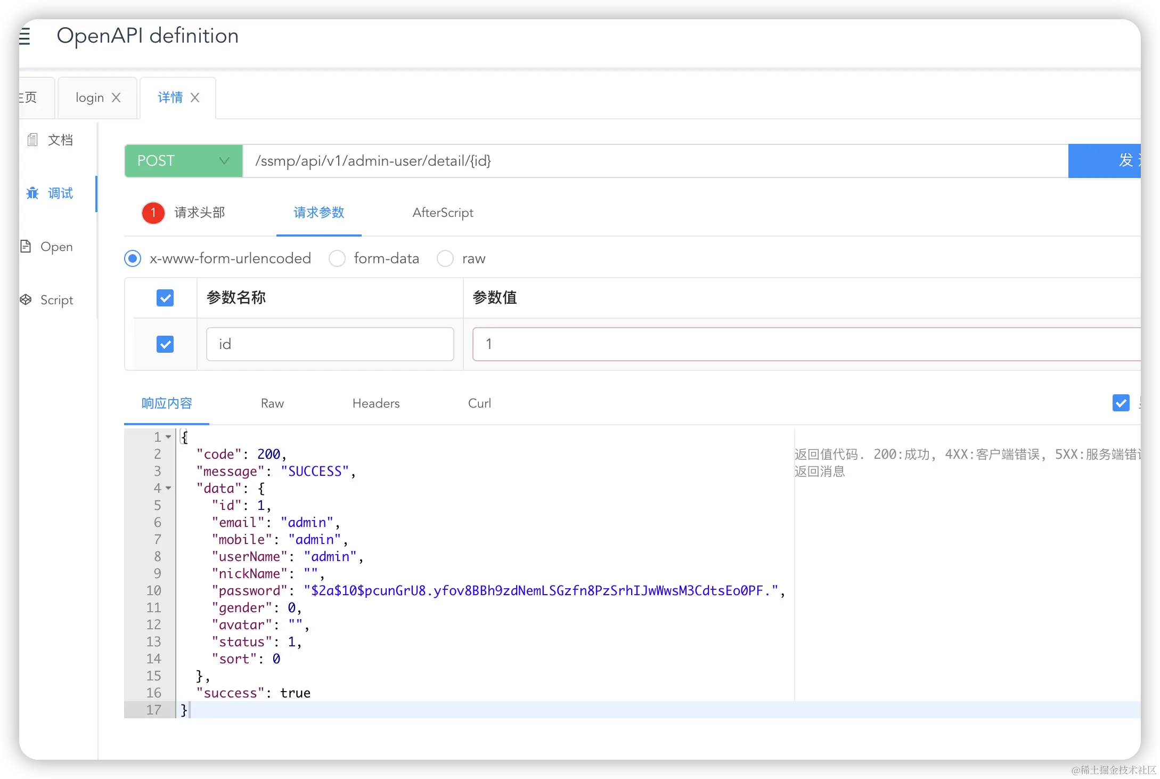Click the Open sidebar file icon
The image size is (1160, 779).
[26, 246]
